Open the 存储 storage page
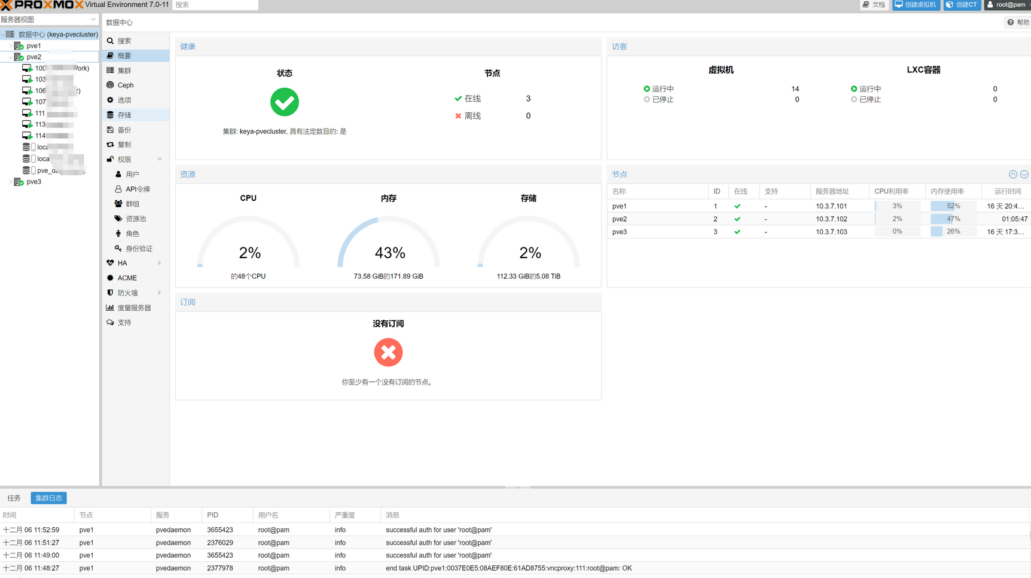The image size is (1031, 578). coord(136,115)
